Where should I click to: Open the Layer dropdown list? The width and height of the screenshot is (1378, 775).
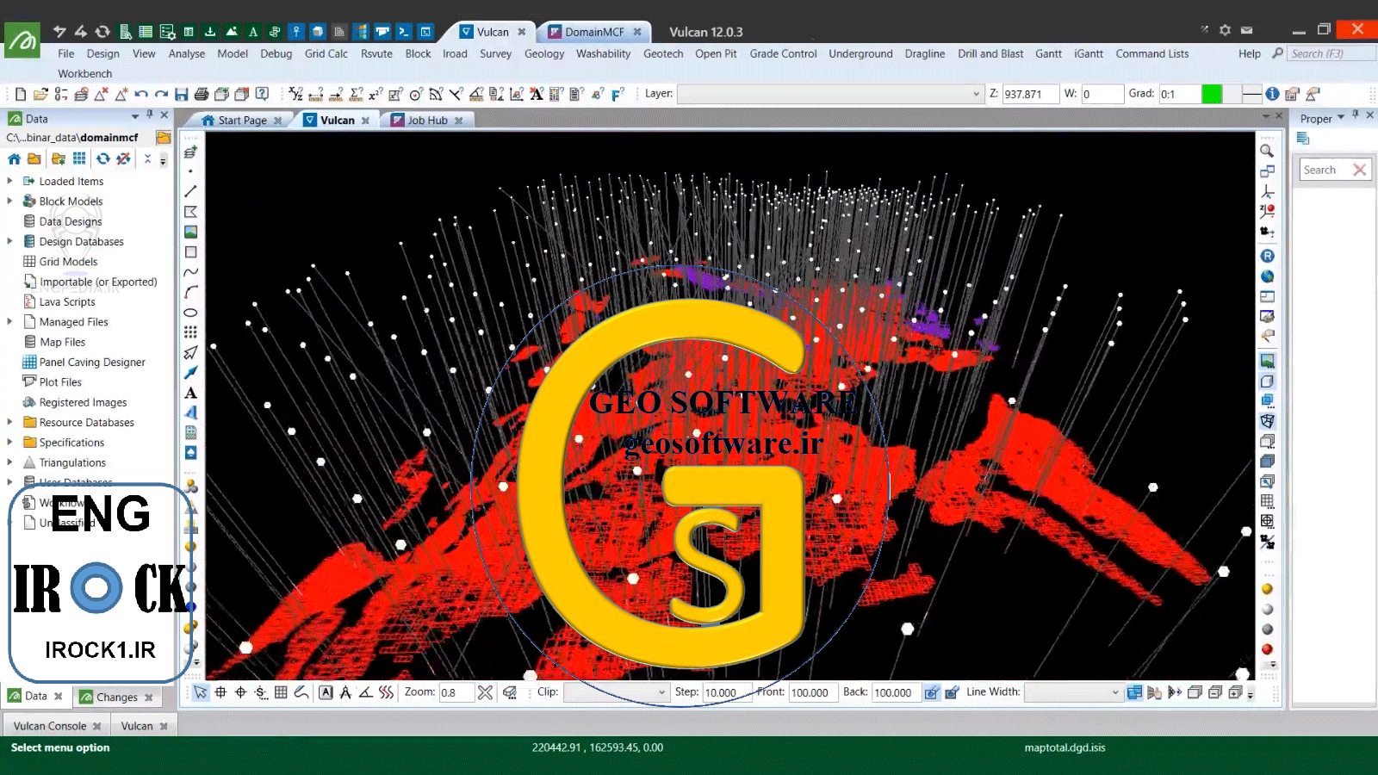(976, 94)
